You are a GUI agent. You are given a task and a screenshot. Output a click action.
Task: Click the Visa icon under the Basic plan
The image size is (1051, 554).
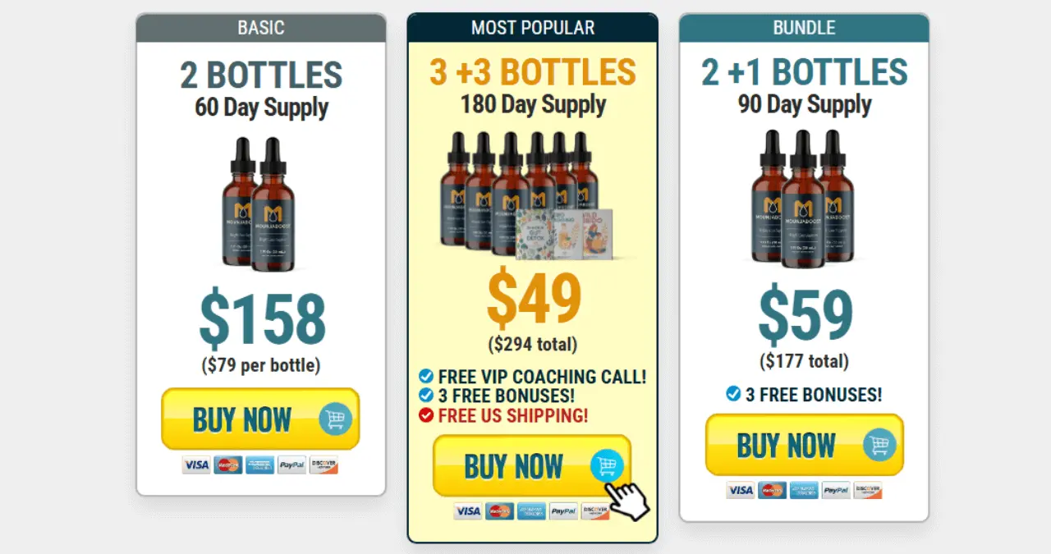point(196,465)
